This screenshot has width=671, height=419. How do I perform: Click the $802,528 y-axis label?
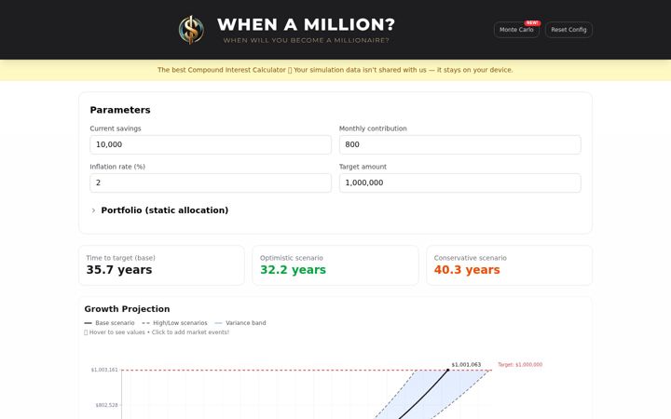tap(106, 405)
